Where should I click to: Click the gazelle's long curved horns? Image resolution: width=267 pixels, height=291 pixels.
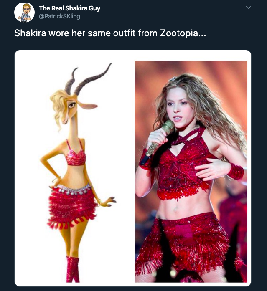(89, 79)
